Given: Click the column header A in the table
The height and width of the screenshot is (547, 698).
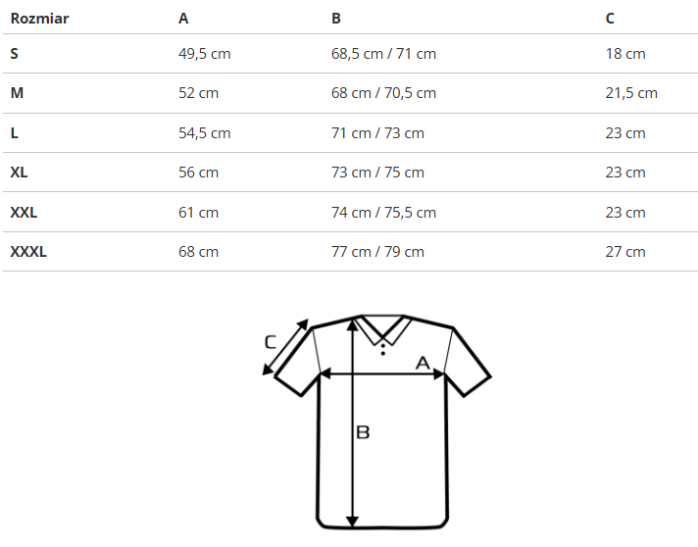Looking at the screenshot, I should tap(183, 19).
